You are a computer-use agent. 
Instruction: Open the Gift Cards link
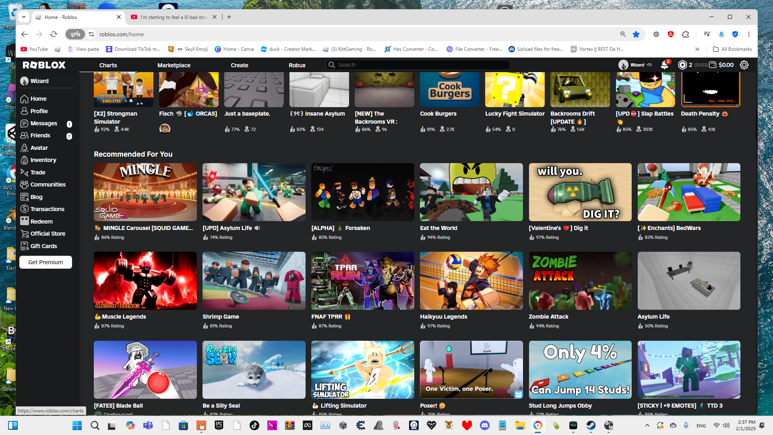pyautogui.click(x=43, y=246)
